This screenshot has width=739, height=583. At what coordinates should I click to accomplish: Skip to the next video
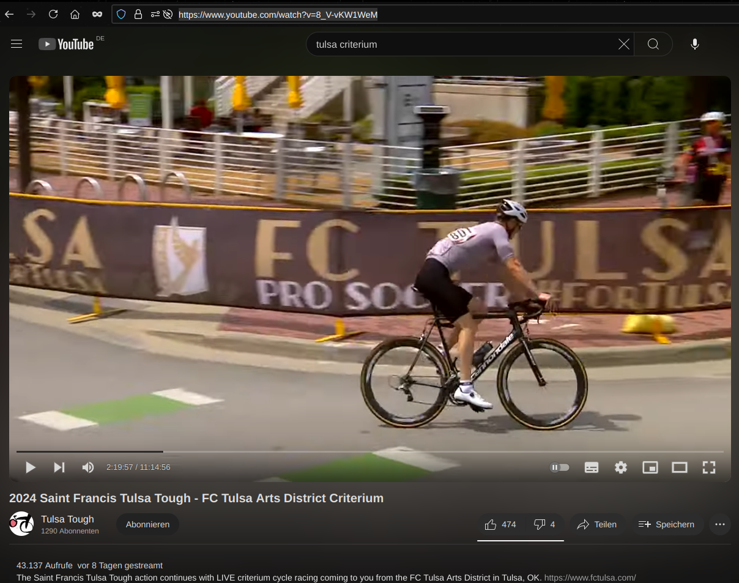click(x=59, y=467)
